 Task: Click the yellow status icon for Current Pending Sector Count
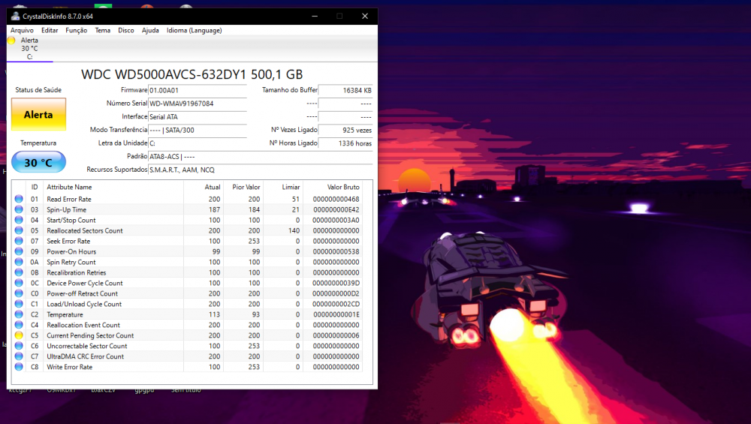[19, 335]
